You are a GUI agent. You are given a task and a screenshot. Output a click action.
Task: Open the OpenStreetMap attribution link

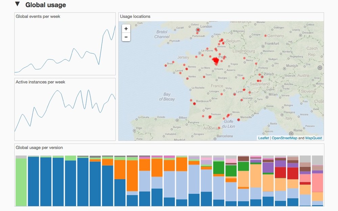click(284, 138)
